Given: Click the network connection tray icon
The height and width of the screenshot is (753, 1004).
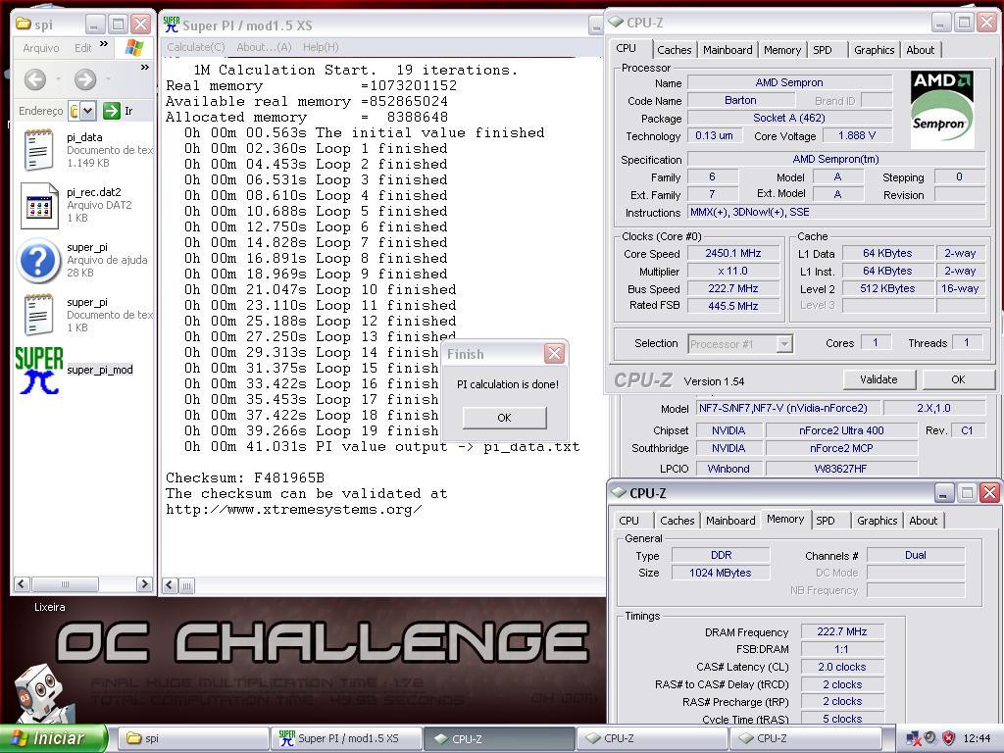Looking at the screenshot, I should [913, 739].
